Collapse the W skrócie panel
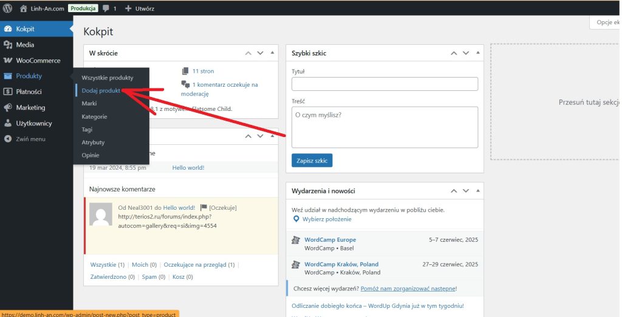Screen dimensions: 622x317 click(x=273, y=53)
